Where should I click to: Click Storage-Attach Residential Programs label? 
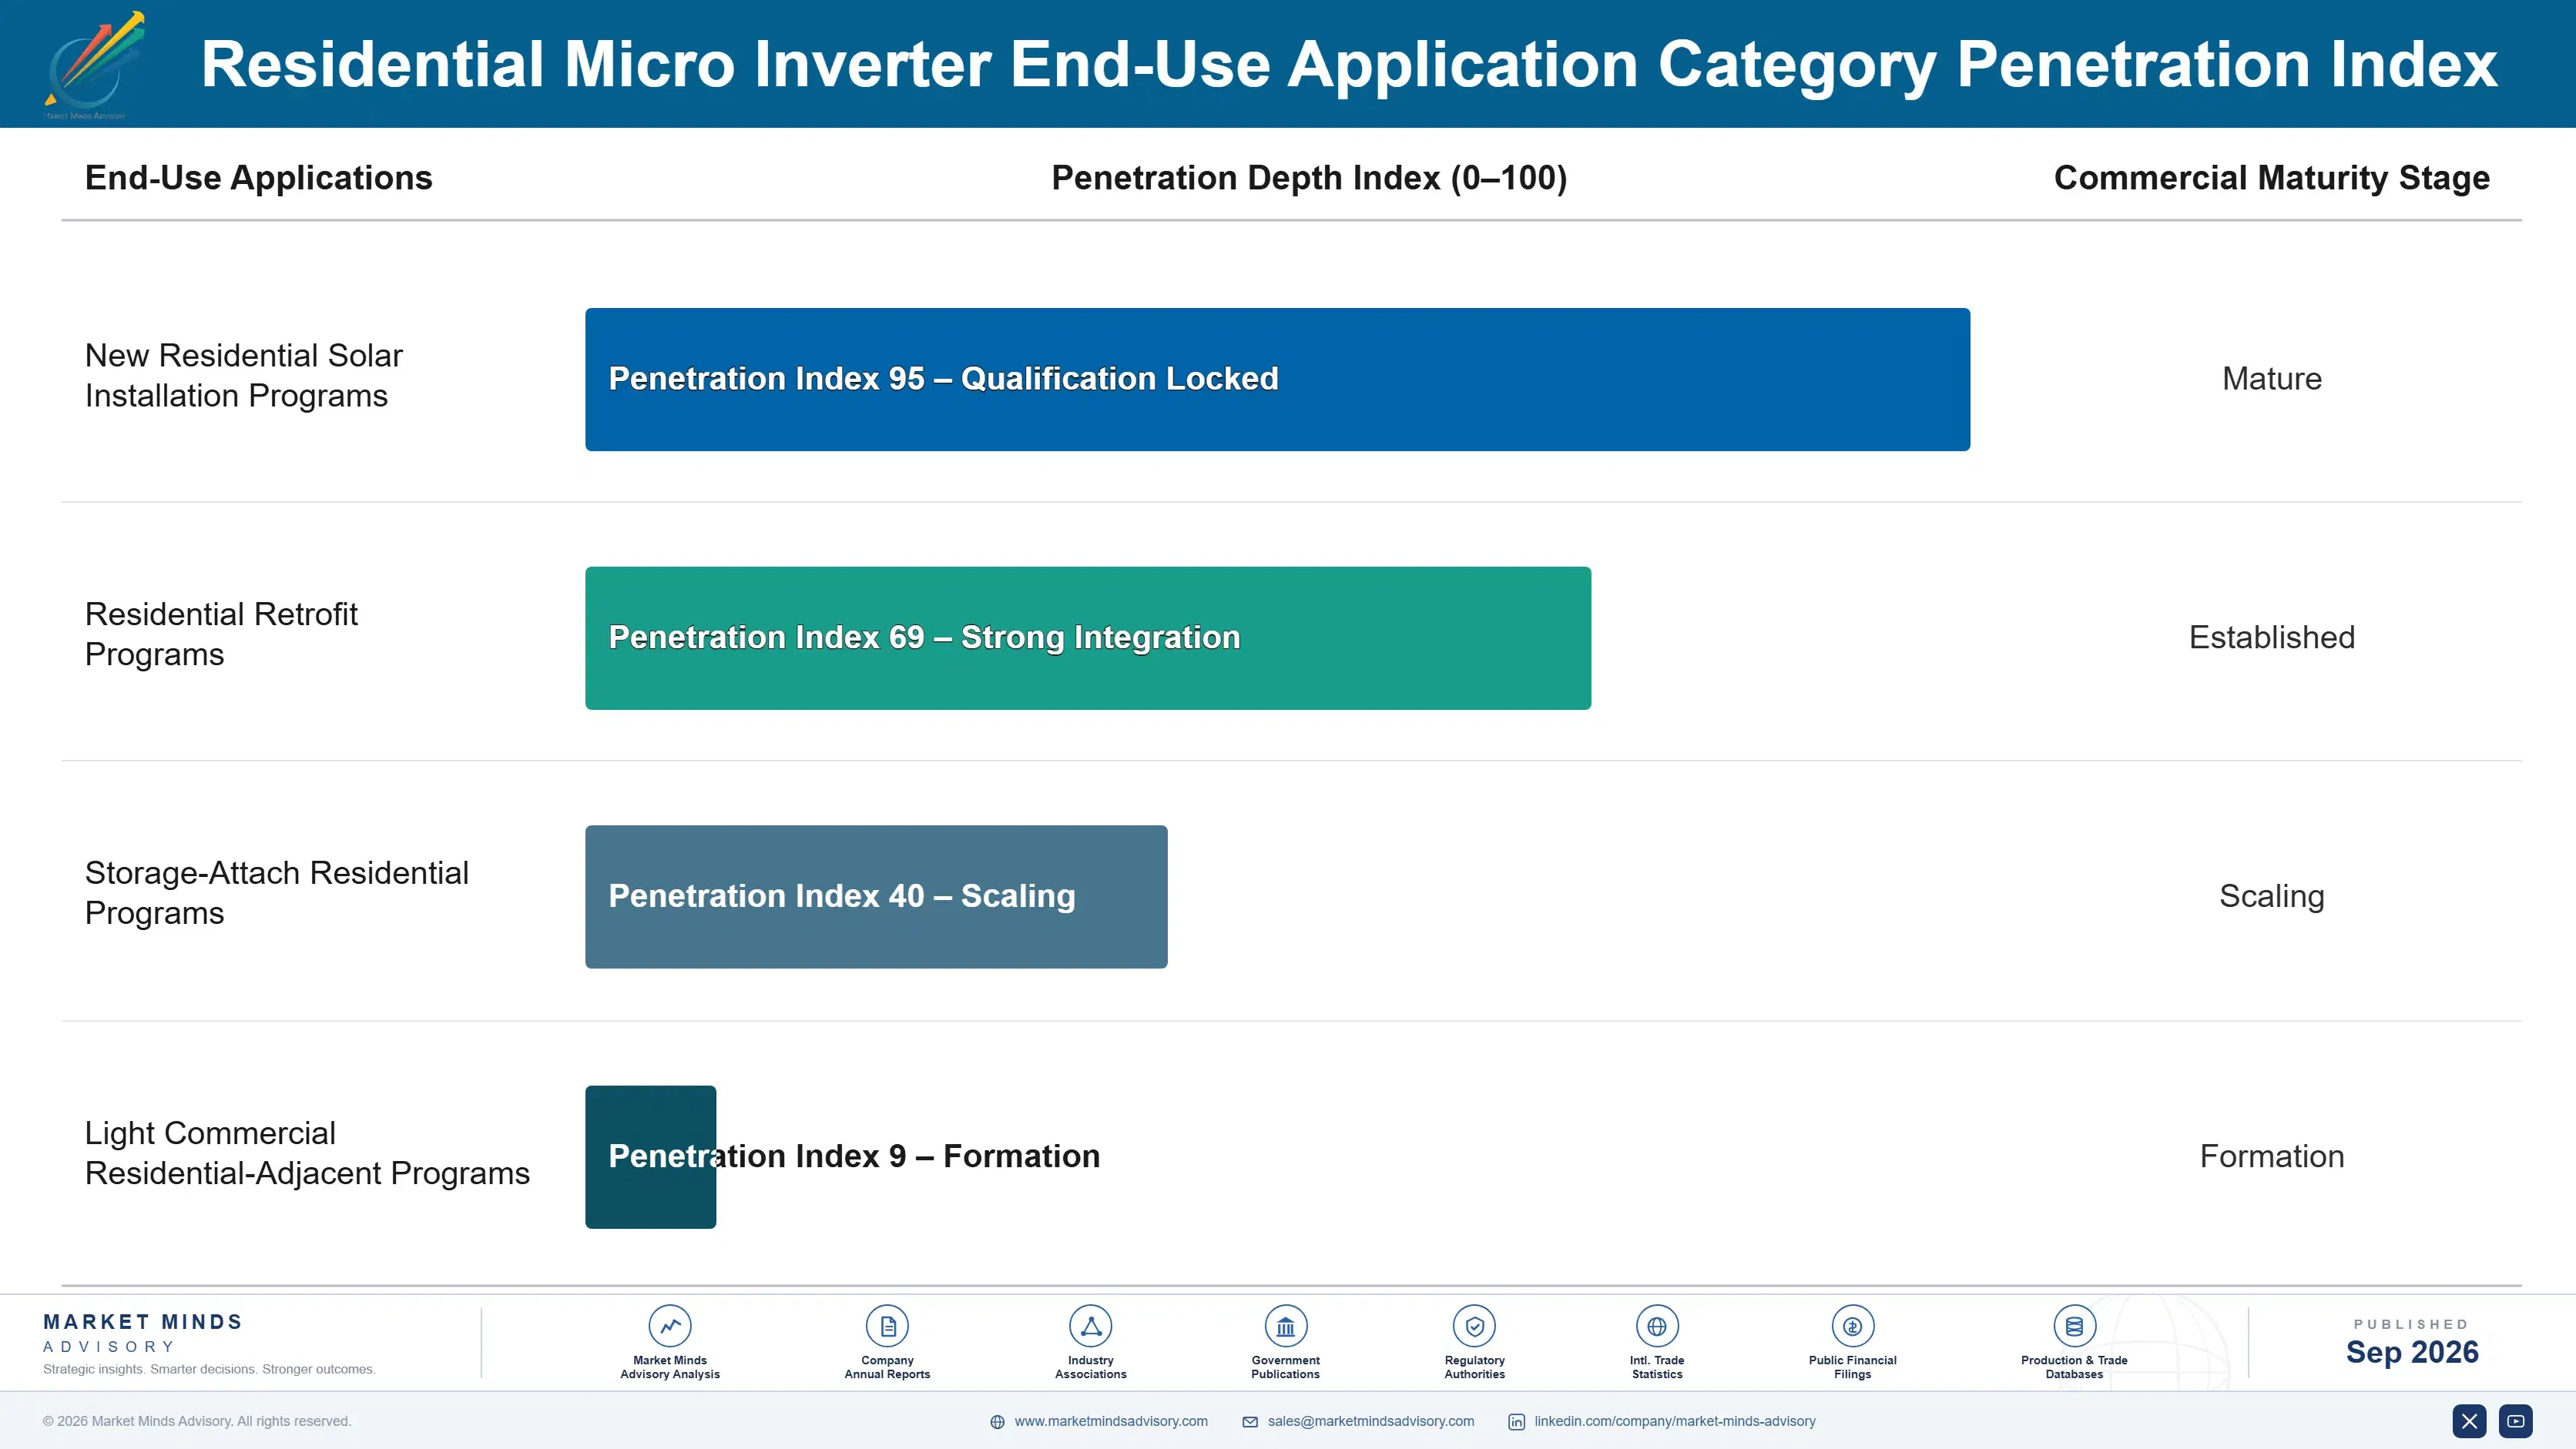(276, 892)
